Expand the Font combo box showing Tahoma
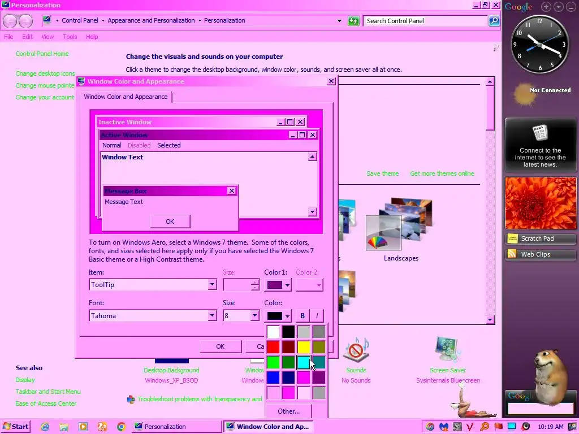Image resolution: width=579 pixels, height=434 pixels. click(212, 315)
